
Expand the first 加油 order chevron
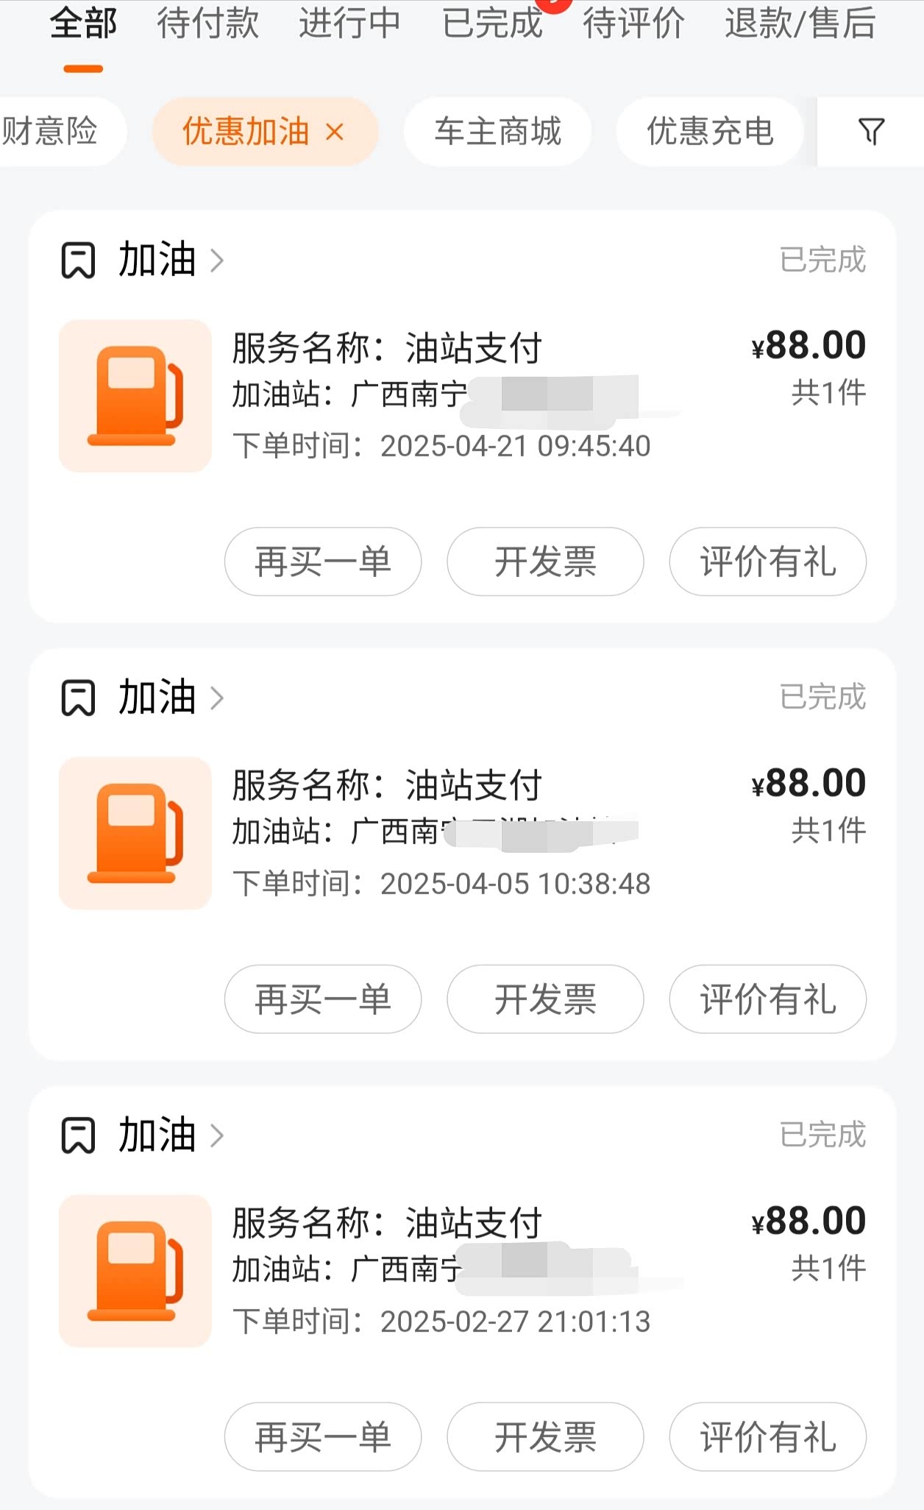(x=217, y=260)
